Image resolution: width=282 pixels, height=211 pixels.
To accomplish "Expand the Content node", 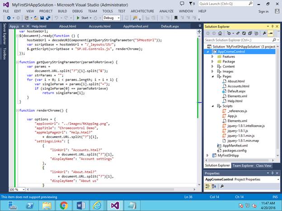I will point(212,66).
